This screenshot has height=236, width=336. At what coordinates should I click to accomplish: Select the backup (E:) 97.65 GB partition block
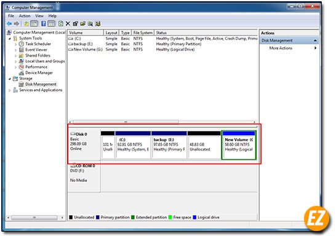(x=169, y=145)
